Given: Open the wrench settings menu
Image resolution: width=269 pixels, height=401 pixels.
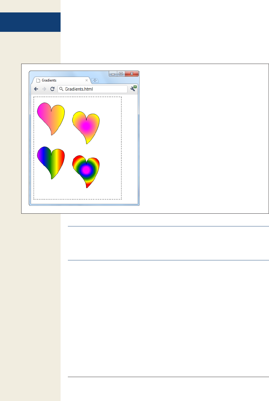Looking at the screenshot, I should tap(134, 88).
